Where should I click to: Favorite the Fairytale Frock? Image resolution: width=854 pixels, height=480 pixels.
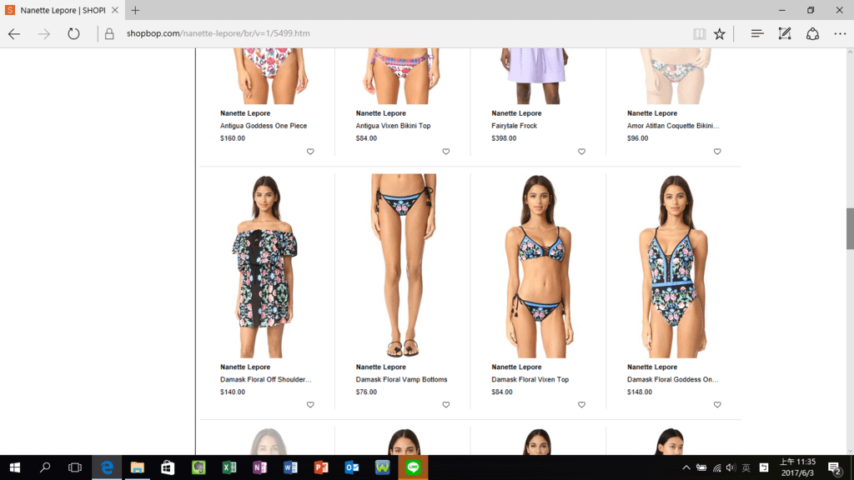click(x=581, y=152)
